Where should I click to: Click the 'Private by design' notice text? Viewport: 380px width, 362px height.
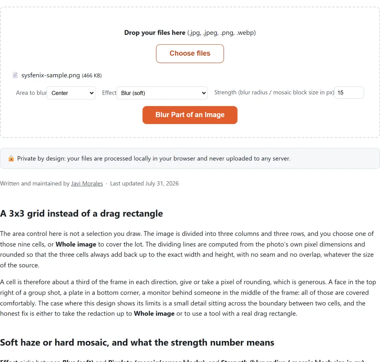click(154, 159)
